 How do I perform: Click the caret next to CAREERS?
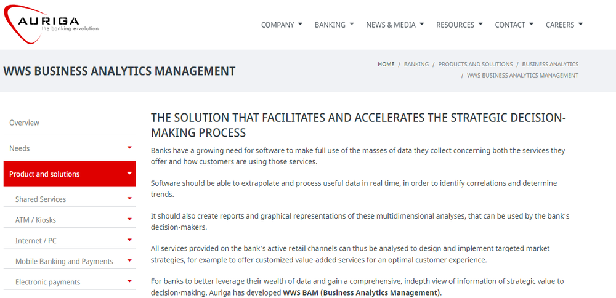(581, 24)
